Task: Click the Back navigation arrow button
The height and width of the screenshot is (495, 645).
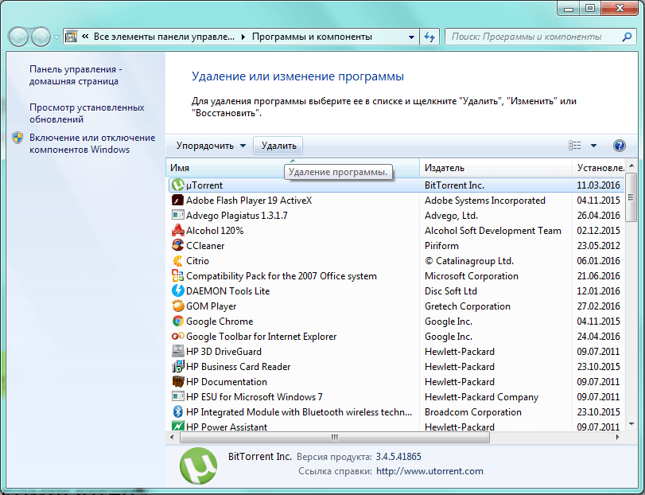Action: (x=18, y=37)
